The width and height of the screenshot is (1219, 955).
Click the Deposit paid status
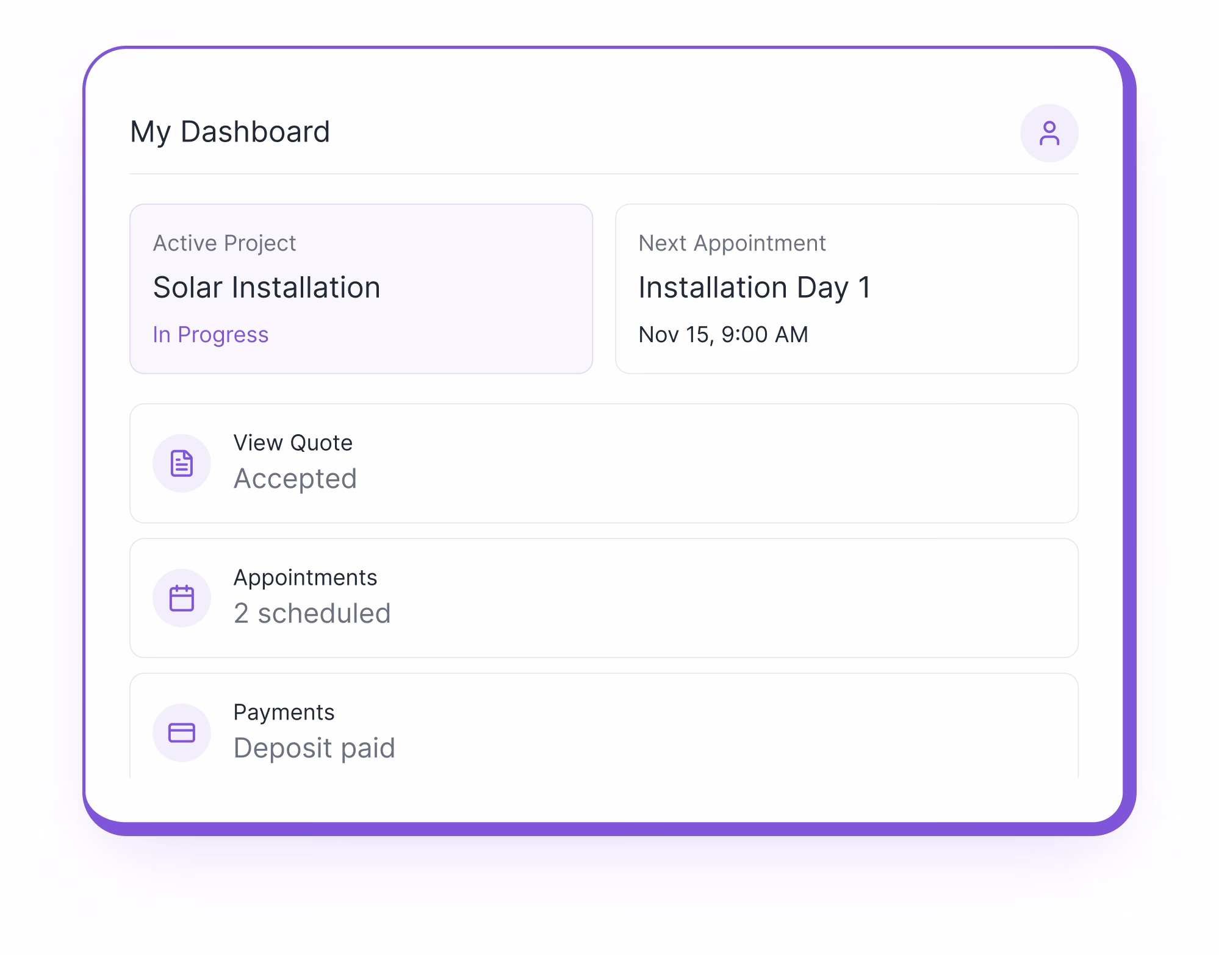[315, 748]
